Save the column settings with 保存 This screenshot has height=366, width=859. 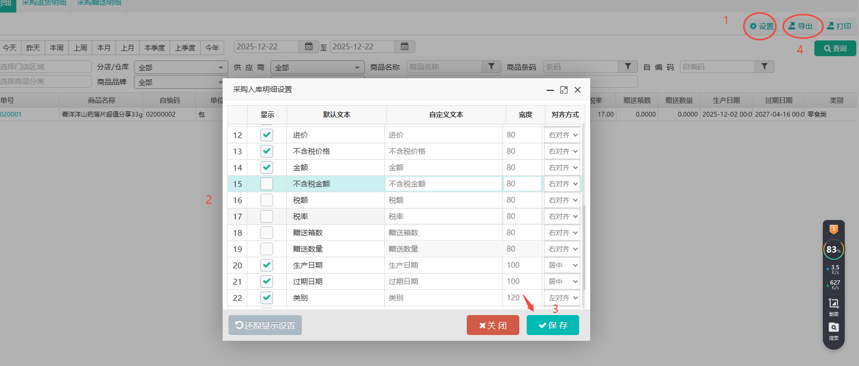tap(552, 325)
